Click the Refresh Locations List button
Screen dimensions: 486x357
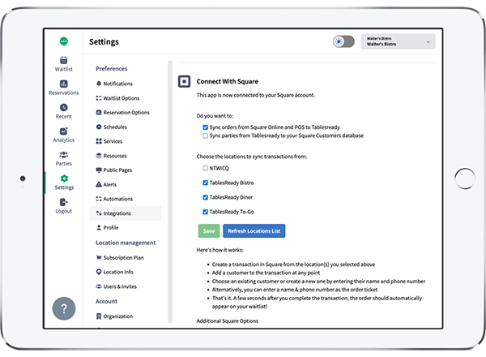254,230
